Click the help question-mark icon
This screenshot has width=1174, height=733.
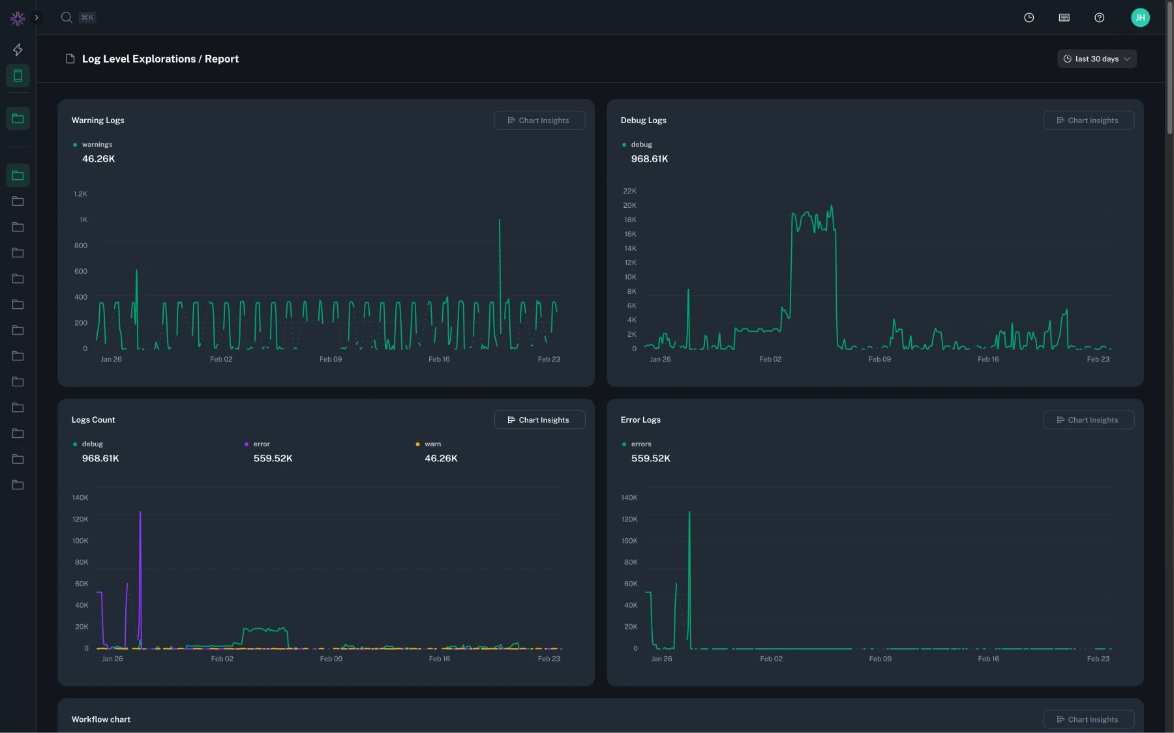coord(1099,18)
